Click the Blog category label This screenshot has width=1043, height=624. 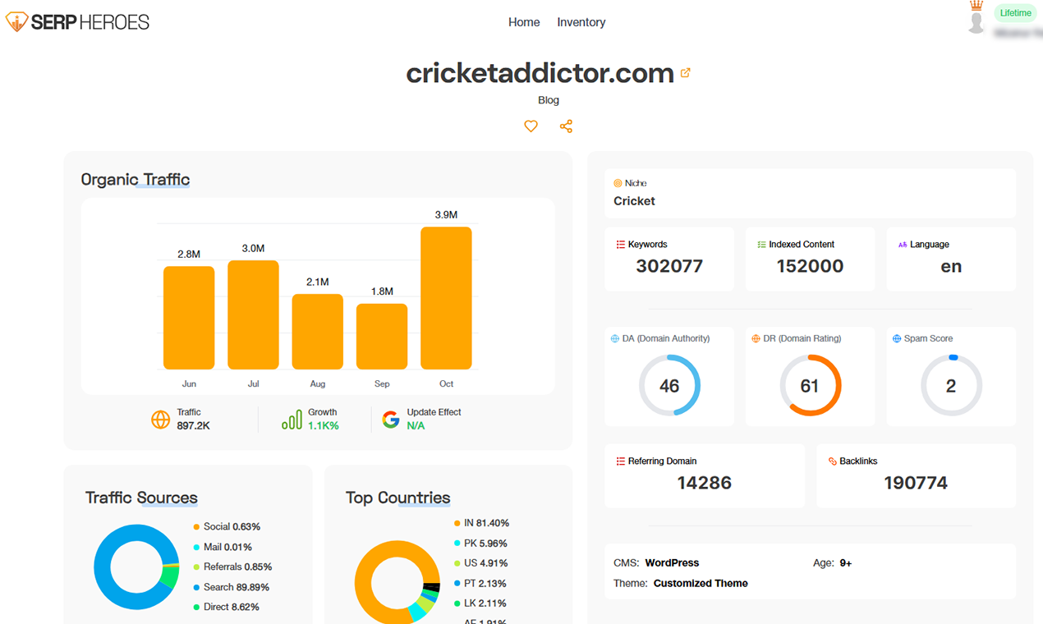(x=549, y=100)
